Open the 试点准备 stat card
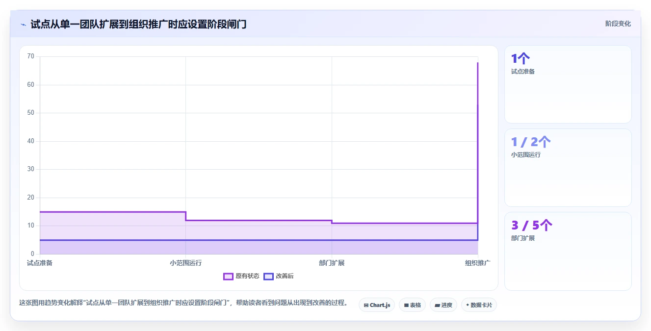The width and height of the screenshot is (651, 331). [x=568, y=84]
